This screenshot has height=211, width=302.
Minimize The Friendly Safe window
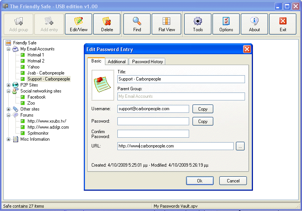(x=278, y=6)
